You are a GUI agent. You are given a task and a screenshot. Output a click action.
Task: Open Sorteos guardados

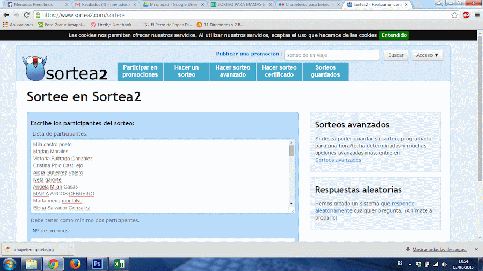(325, 71)
